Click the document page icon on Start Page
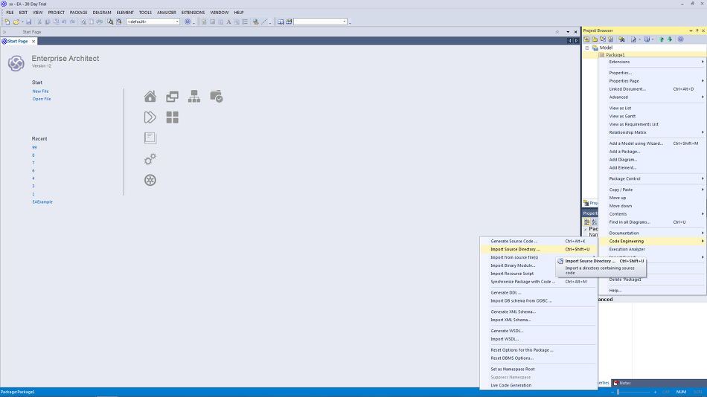707x397 pixels. [x=150, y=138]
